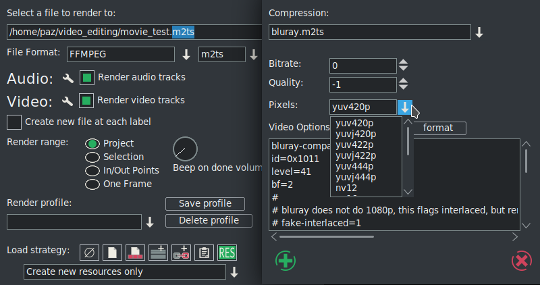Open the m2ts file type dropdown arrow
The image size is (540, 285).
pyautogui.click(x=254, y=55)
